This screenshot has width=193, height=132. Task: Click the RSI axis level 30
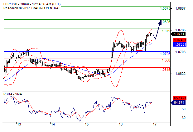tap(184, 118)
